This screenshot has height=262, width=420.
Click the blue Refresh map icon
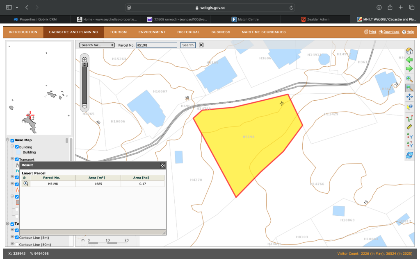pyautogui.click(x=409, y=155)
